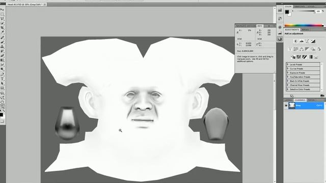Click the presets list scrollbar down arrow
Viewport: 326px width, 183px height.
click(322, 89)
